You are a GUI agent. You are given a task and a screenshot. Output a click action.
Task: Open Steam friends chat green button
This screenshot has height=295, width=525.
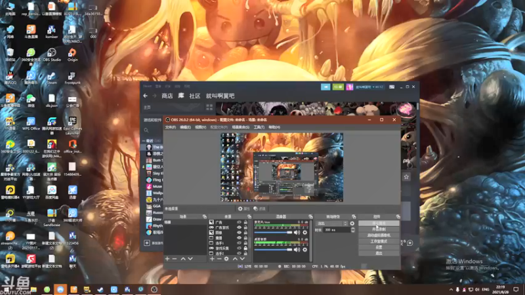pos(338,87)
